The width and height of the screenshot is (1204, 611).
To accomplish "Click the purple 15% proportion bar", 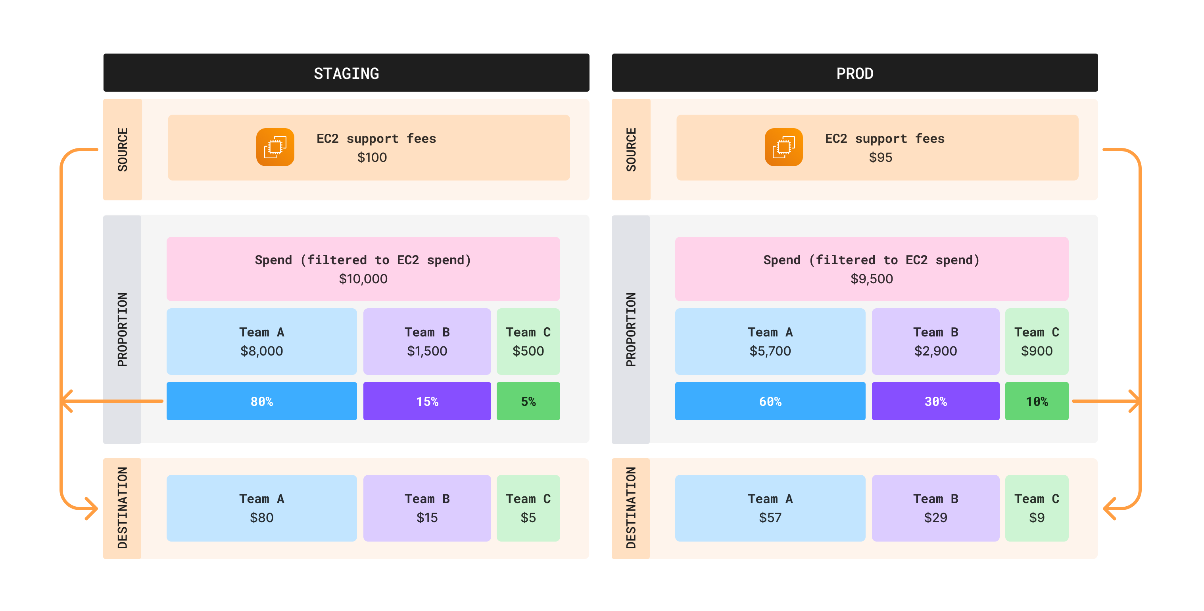I will 427,401.
